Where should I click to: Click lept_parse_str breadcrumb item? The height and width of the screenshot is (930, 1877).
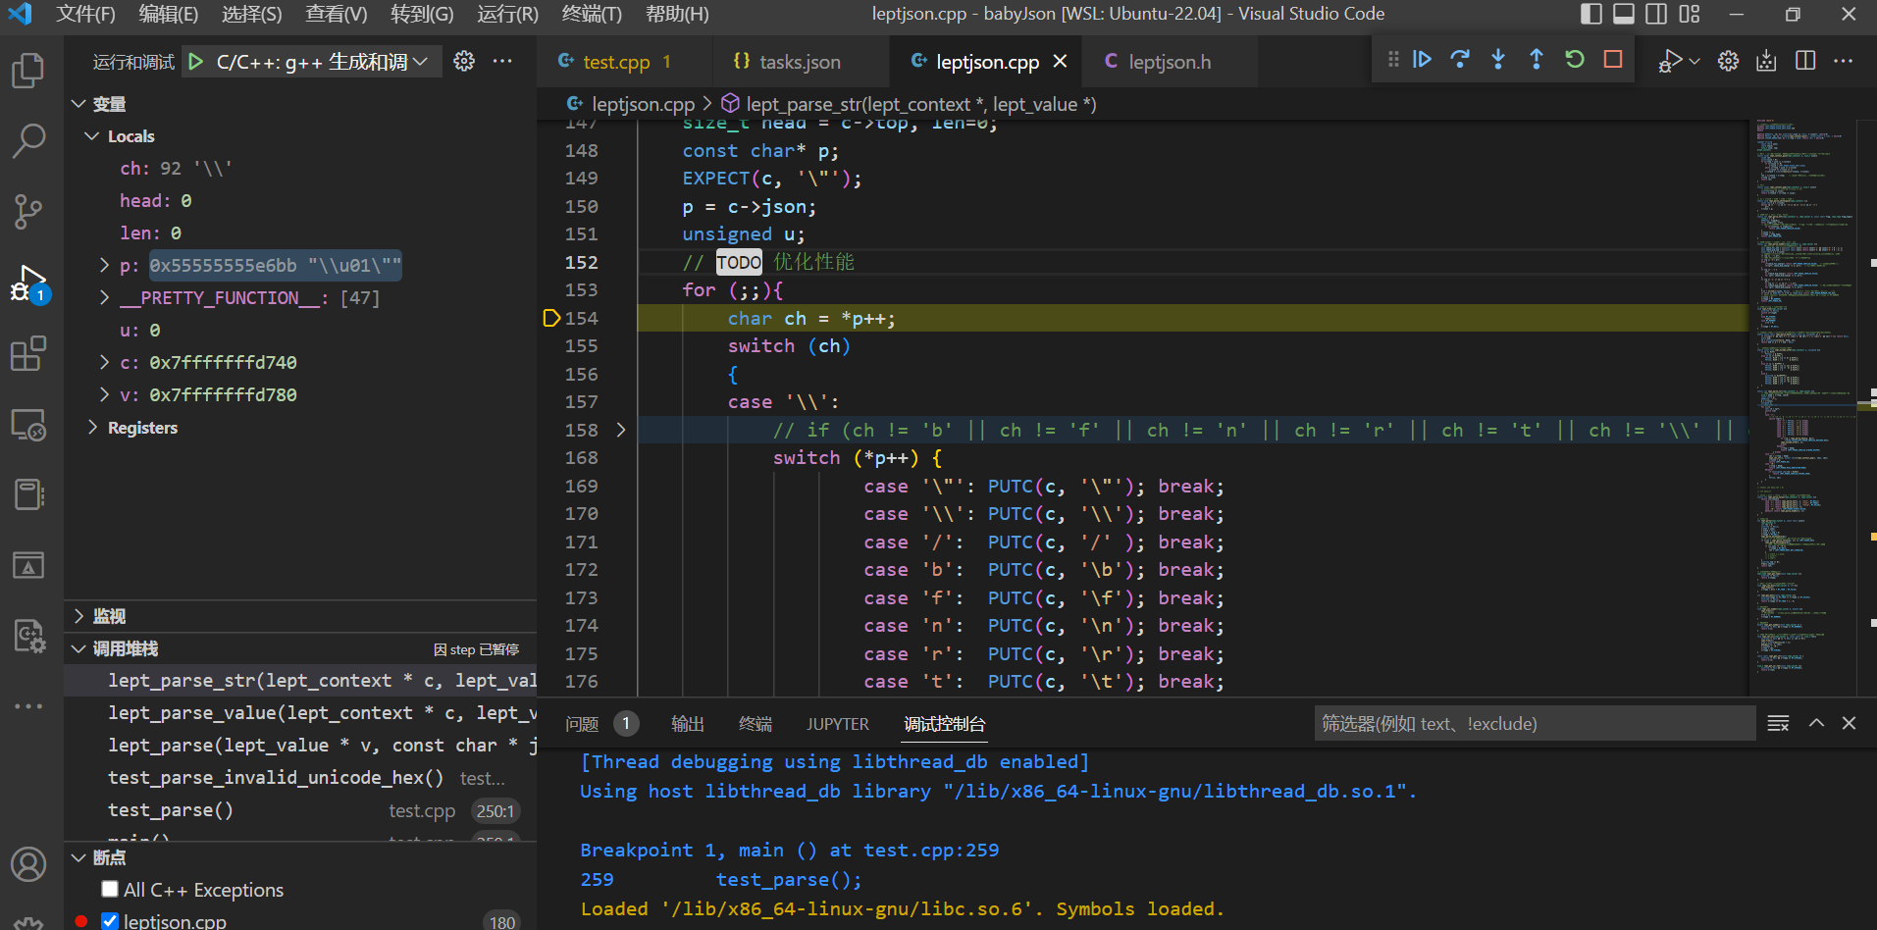[921, 104]
